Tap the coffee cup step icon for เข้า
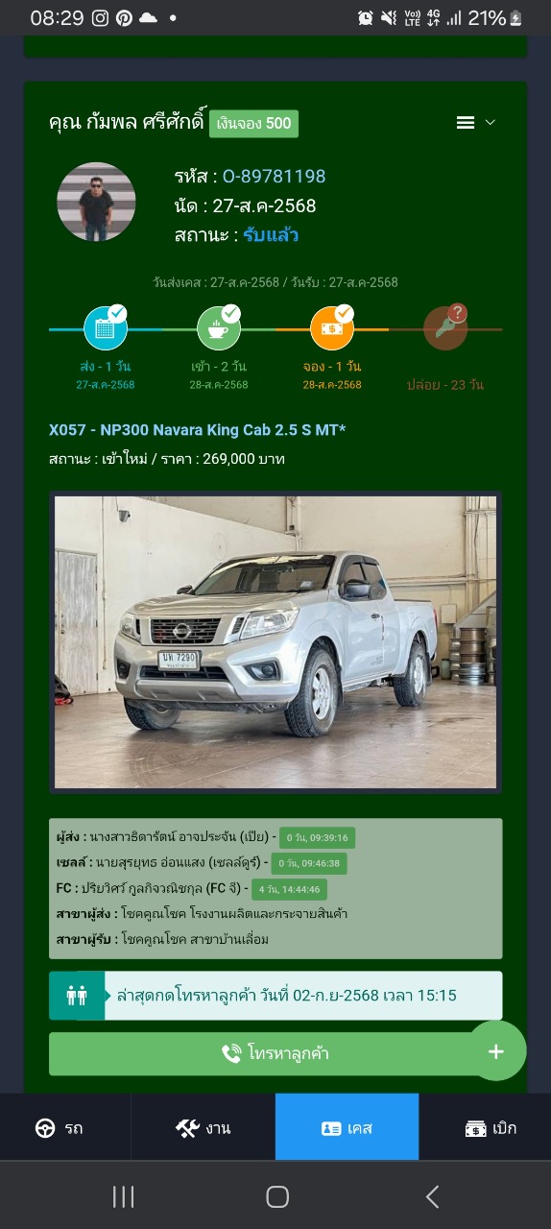Image resolution: width=551 pixels, height=1229 pixels. (219, 328)
